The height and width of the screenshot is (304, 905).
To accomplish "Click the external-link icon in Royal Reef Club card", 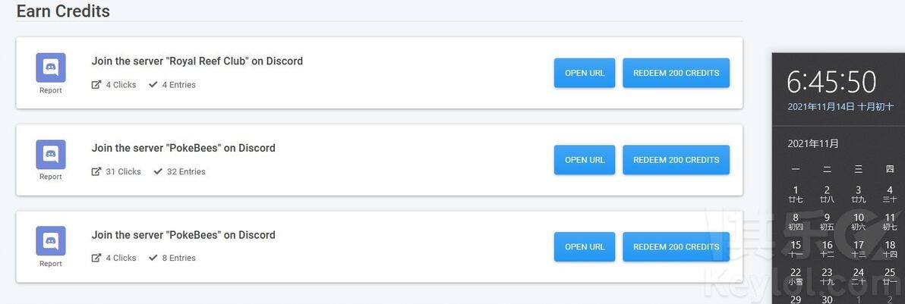I will pyautogui.click(x=96, y=85).
